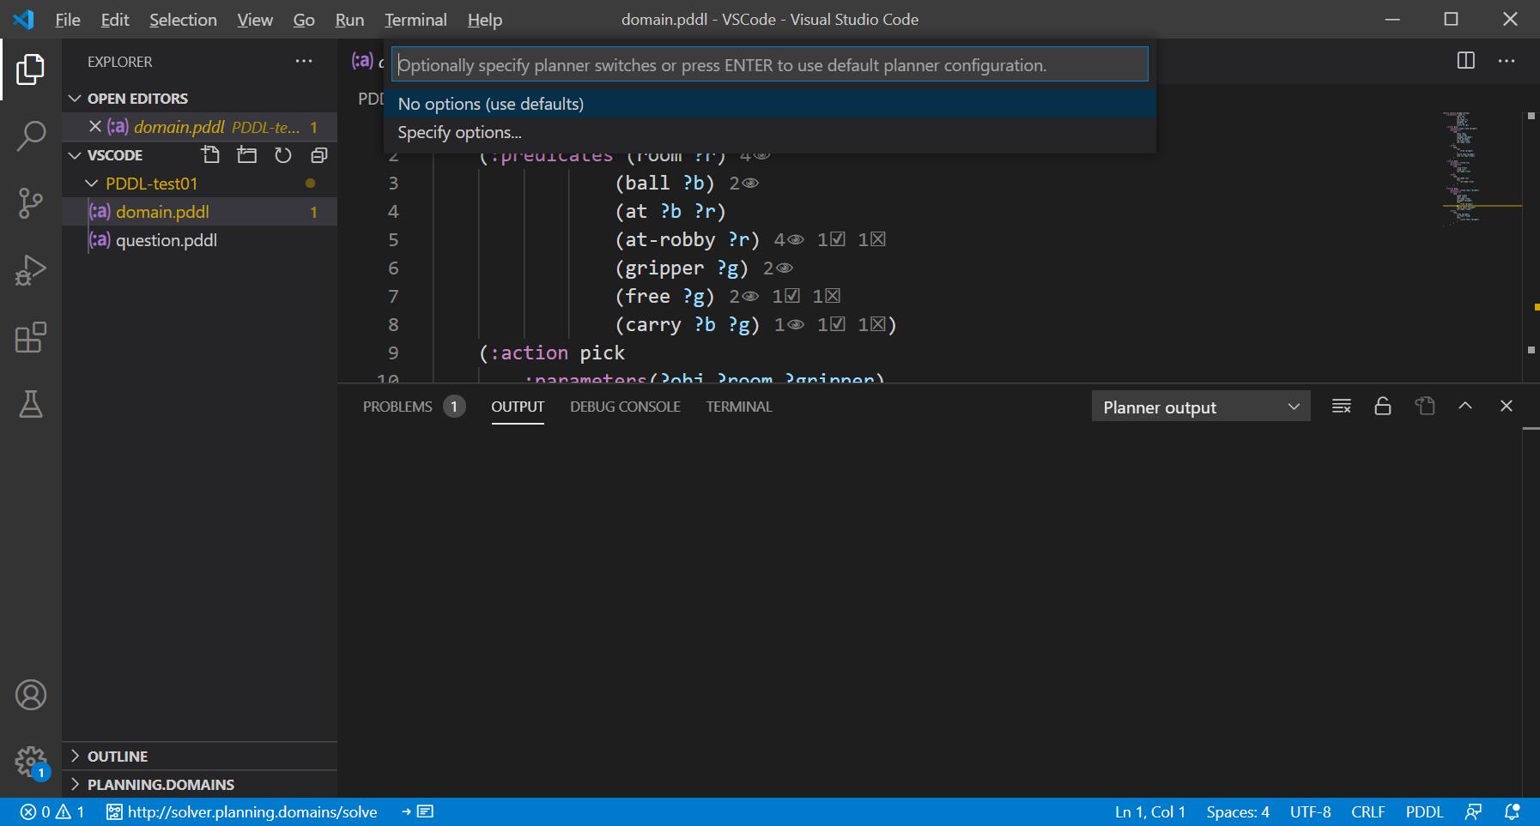Select Planner output channel dropdown

click(x=1201, y=407)
